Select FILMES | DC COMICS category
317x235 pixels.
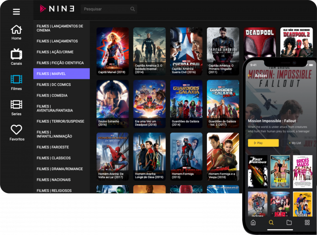tap(62, 85)
